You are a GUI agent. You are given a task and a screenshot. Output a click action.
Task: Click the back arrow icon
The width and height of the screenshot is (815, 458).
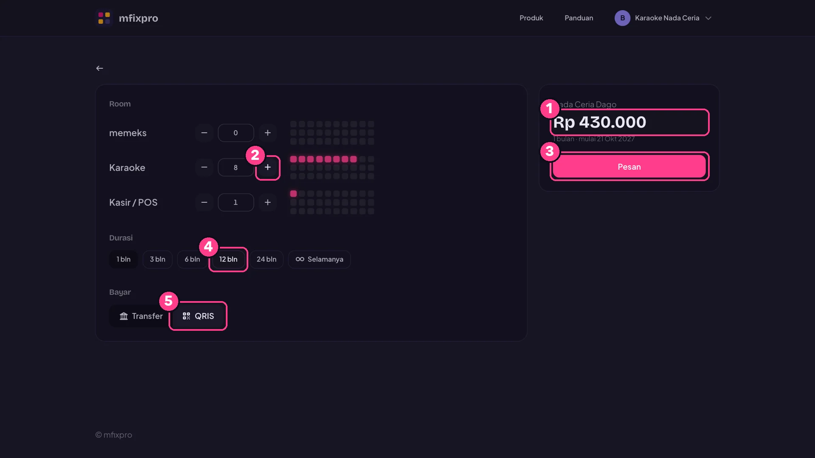point(99,68)
